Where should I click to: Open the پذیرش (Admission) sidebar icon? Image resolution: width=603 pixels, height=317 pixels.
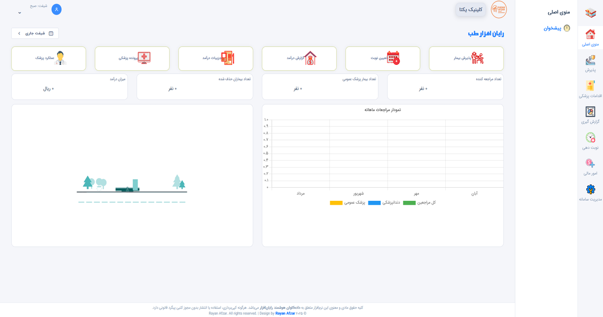590,61
